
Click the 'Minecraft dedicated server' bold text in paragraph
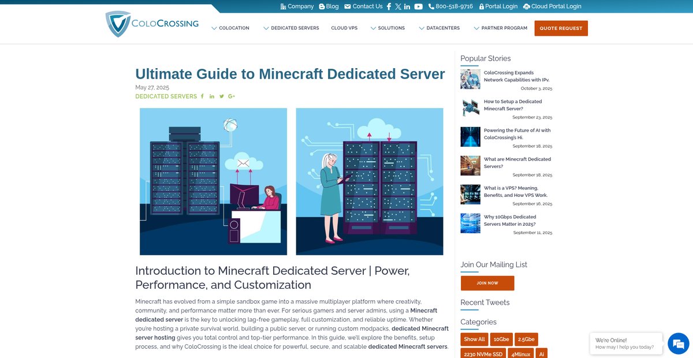coord(286,315)
